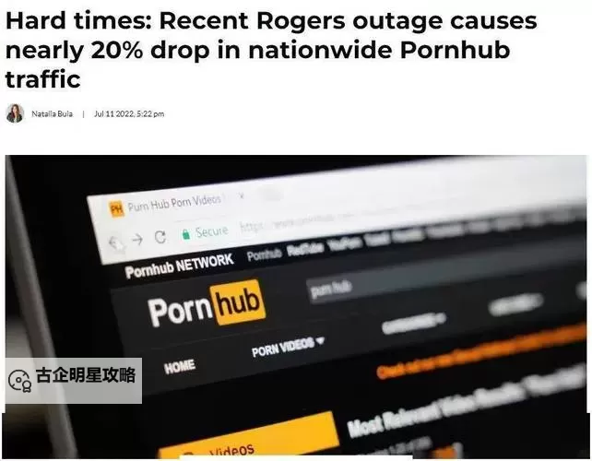Click the watermark icon beside 古企明星攻略
The height and width of the screenshot is (461, 592).
19,381
